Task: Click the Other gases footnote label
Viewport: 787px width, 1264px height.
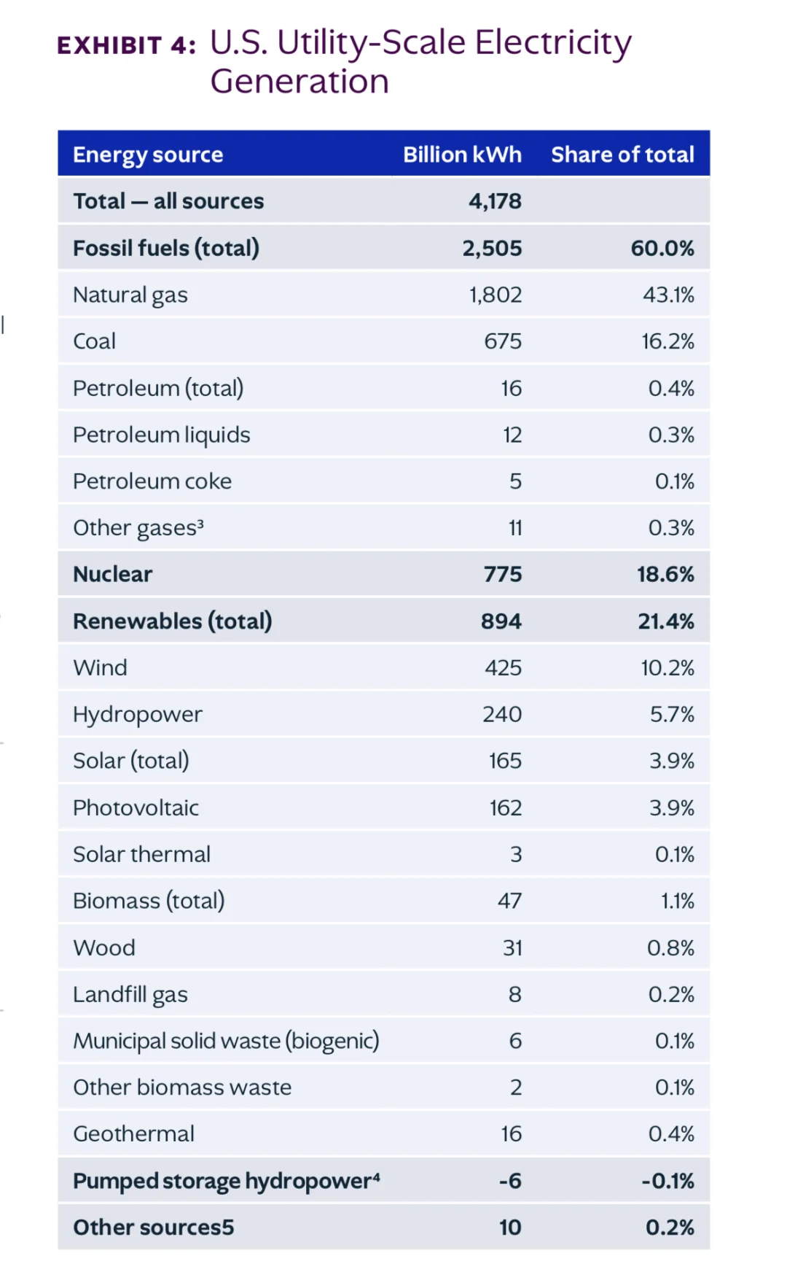Action: (138, 527)
